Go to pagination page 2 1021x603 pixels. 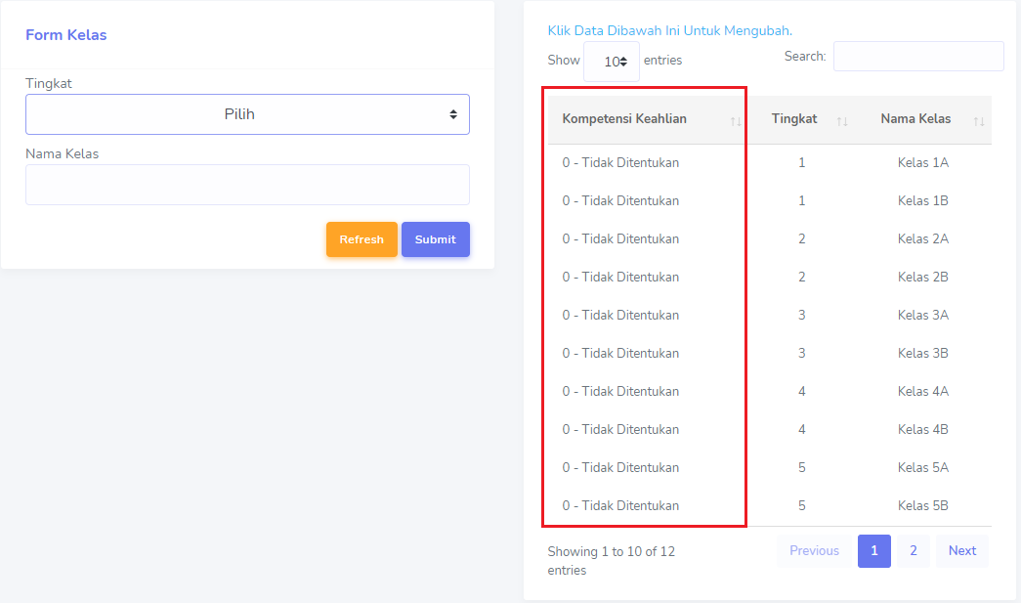(x=914, y=551)
